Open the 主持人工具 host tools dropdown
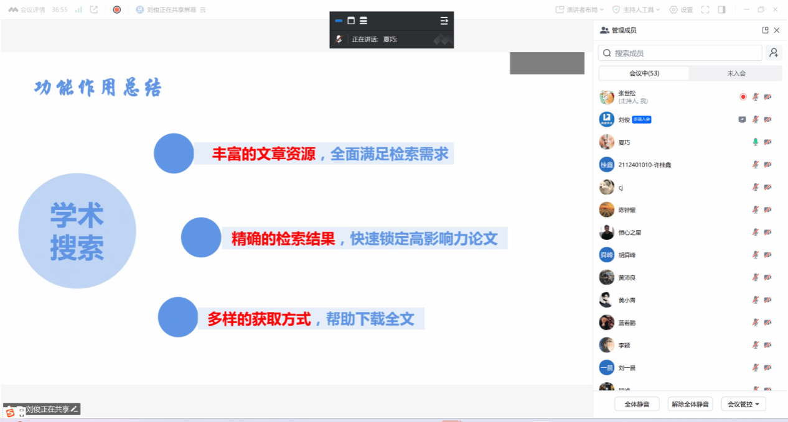 (x=636, y=10)
